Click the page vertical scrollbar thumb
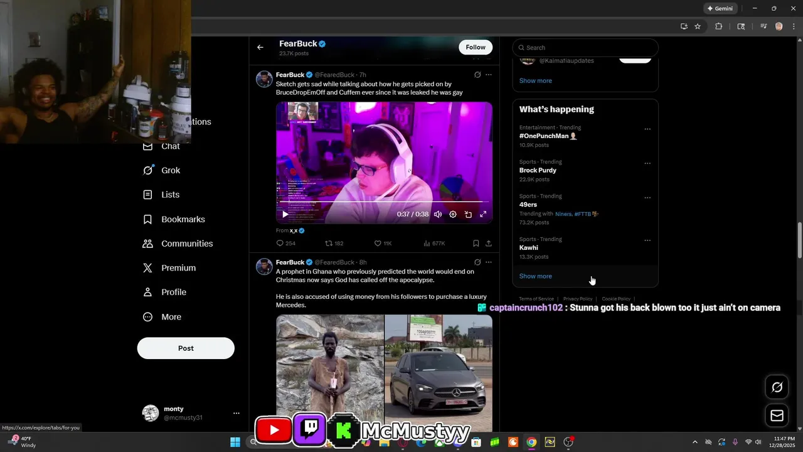Image resolution: width=803 pixels, height=452 pixels. (x=800, y=240)
